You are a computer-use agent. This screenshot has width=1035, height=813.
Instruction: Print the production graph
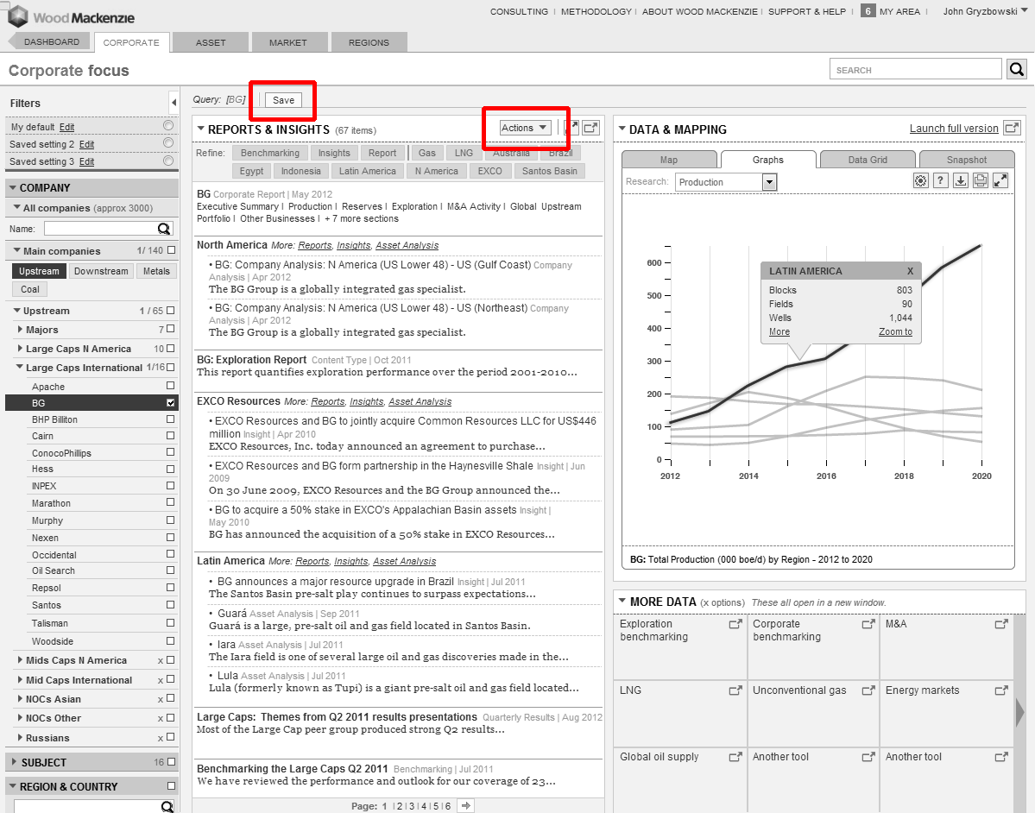point(981,181)
